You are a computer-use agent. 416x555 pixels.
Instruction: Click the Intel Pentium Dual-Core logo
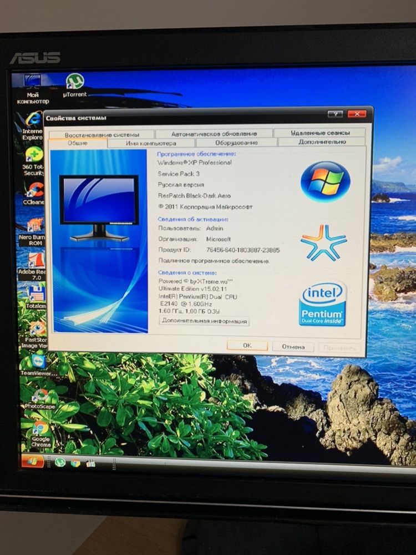322,304
